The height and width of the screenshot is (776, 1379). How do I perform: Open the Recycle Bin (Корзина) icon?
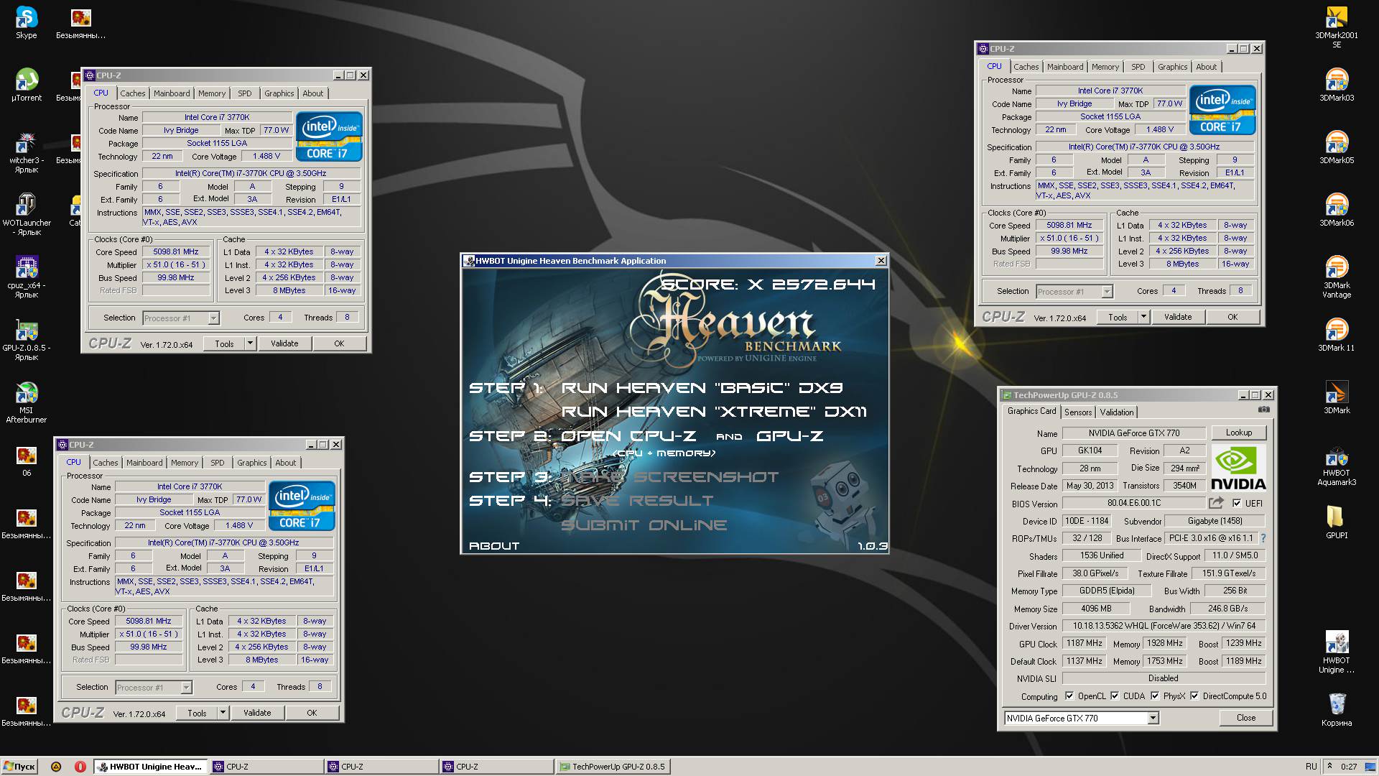[x=1336, y=710]
